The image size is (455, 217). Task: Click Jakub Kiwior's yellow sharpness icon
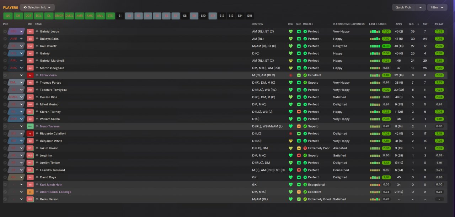tap(299, 148)
